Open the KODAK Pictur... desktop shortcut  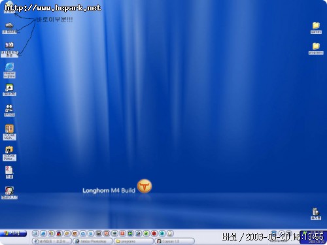point(9,154)
